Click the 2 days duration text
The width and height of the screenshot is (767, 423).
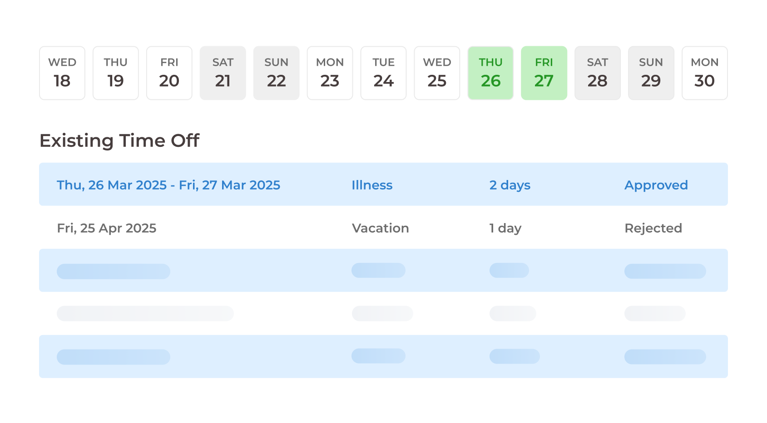[510, 185]
